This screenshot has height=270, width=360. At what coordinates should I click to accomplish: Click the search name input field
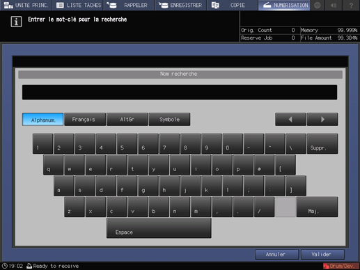(180, 92)
